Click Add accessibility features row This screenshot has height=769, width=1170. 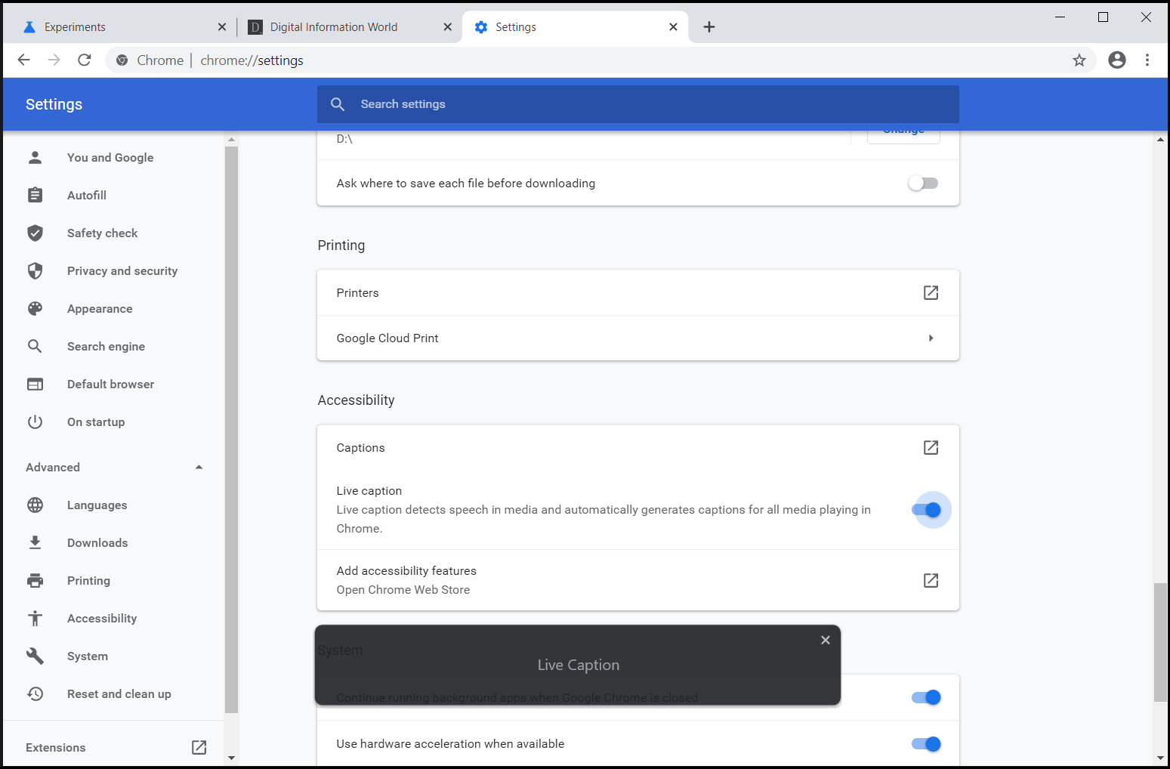[638, 580]
